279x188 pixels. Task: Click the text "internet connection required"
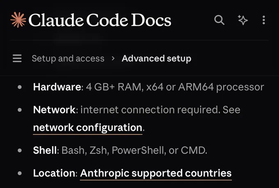click(x=149, y=110)
